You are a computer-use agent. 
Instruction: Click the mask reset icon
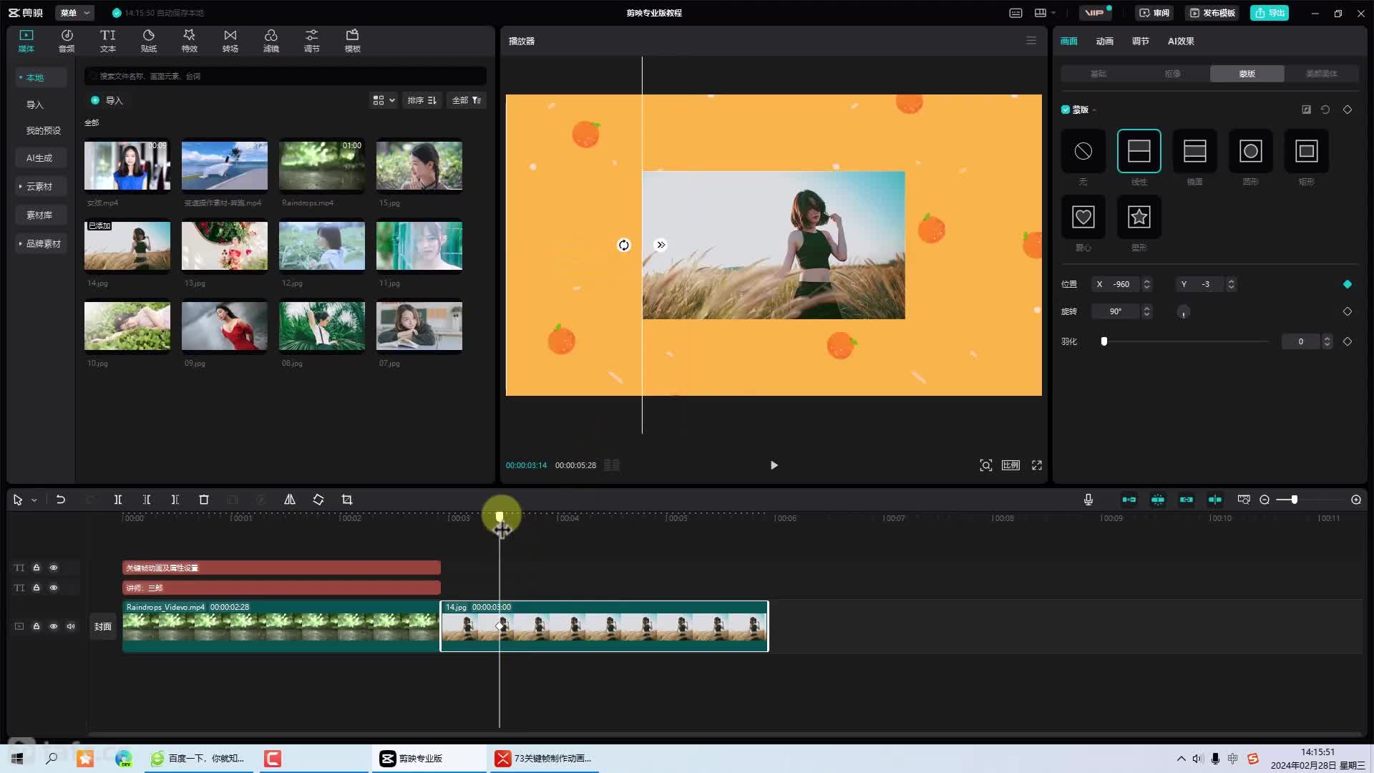point(1325,110)
